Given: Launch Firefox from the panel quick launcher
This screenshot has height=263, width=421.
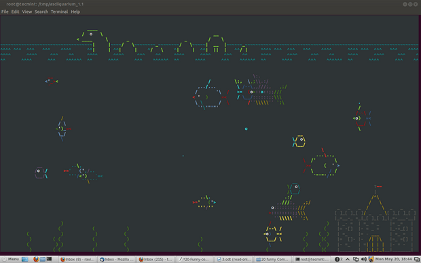Looking at the screenshot, I should pos(36,259).
